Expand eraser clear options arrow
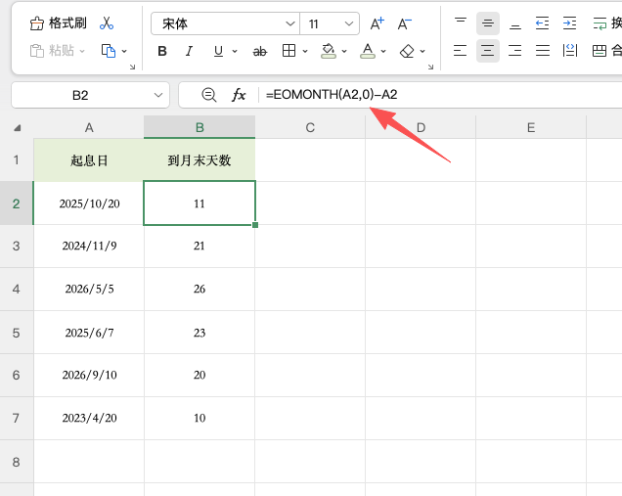The height and width of the screenshot is (496, 622). (x=422, y=51)
